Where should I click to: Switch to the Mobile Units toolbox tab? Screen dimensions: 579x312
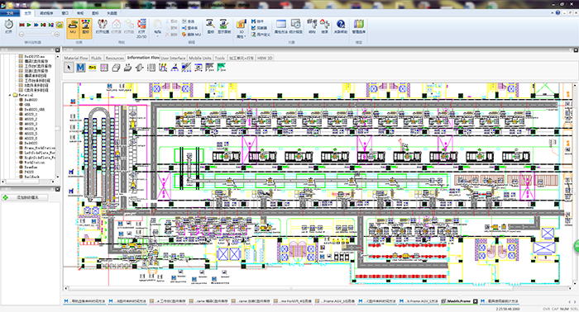click(x=200, y=58)
